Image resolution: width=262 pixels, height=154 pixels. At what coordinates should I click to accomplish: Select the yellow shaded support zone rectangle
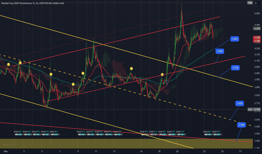(126, 144)
